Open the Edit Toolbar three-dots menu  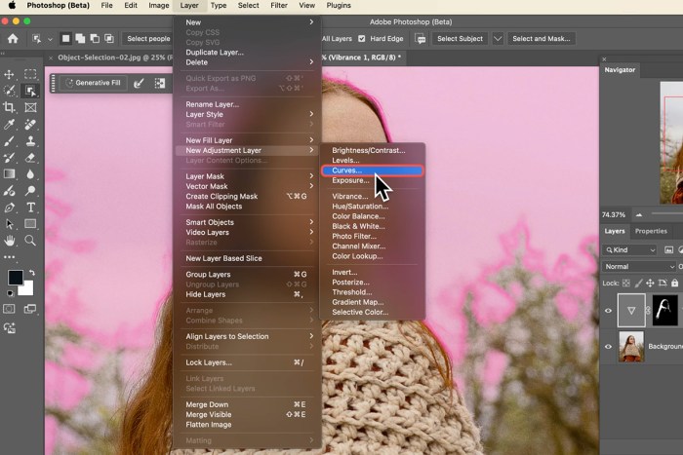[9, 257]
